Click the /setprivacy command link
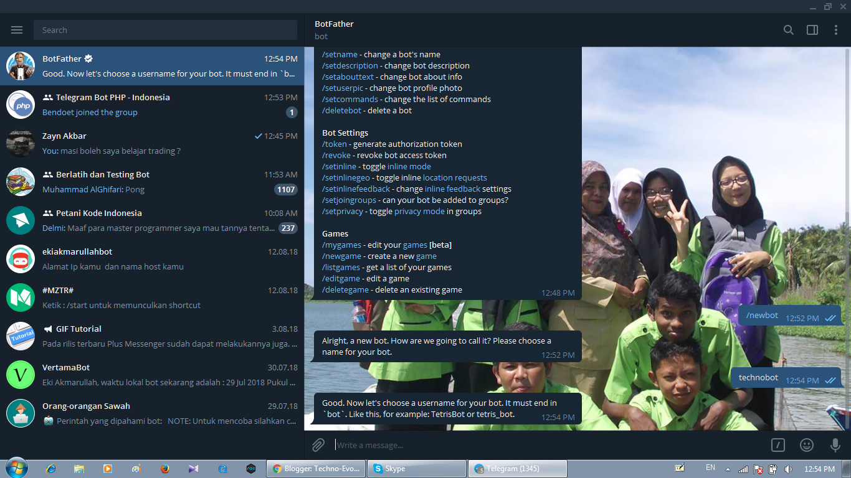This screenshot has height=478, width=851. click(341, 211)
